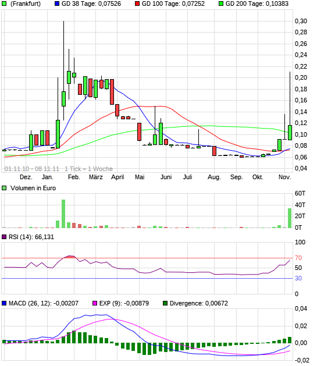This screenshot has height=366, width=317.
Task: Click the Feb. month label on time axis
Action: tap(74, 177)
